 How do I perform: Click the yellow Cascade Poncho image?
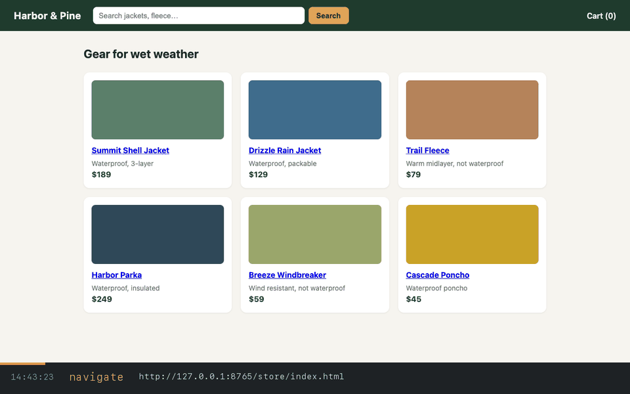pos(472,234)
